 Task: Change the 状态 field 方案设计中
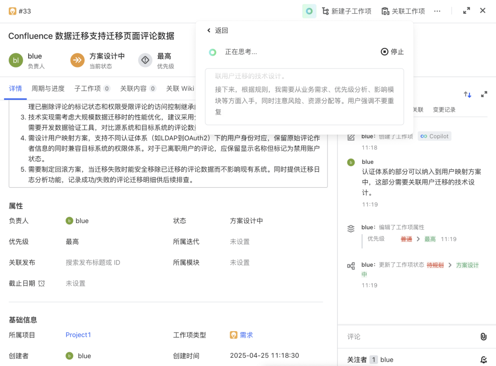246,221
